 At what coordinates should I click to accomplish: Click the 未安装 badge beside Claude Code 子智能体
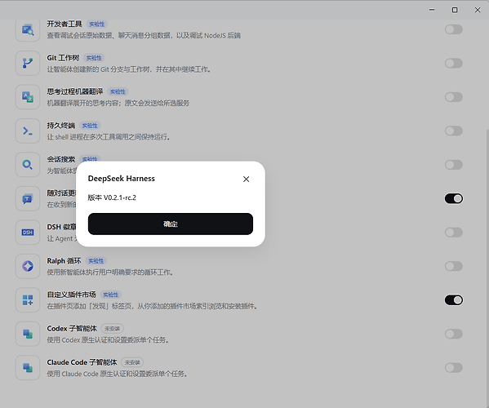(132, 362)
